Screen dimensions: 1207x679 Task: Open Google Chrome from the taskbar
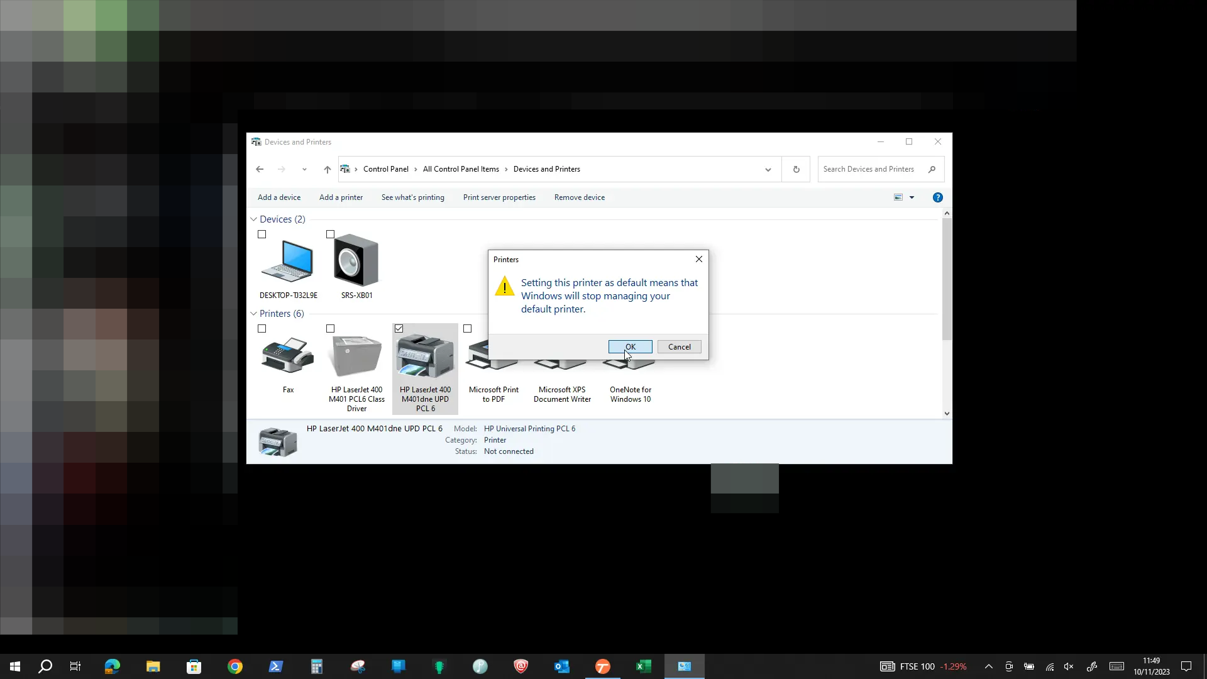coord(235,666)
